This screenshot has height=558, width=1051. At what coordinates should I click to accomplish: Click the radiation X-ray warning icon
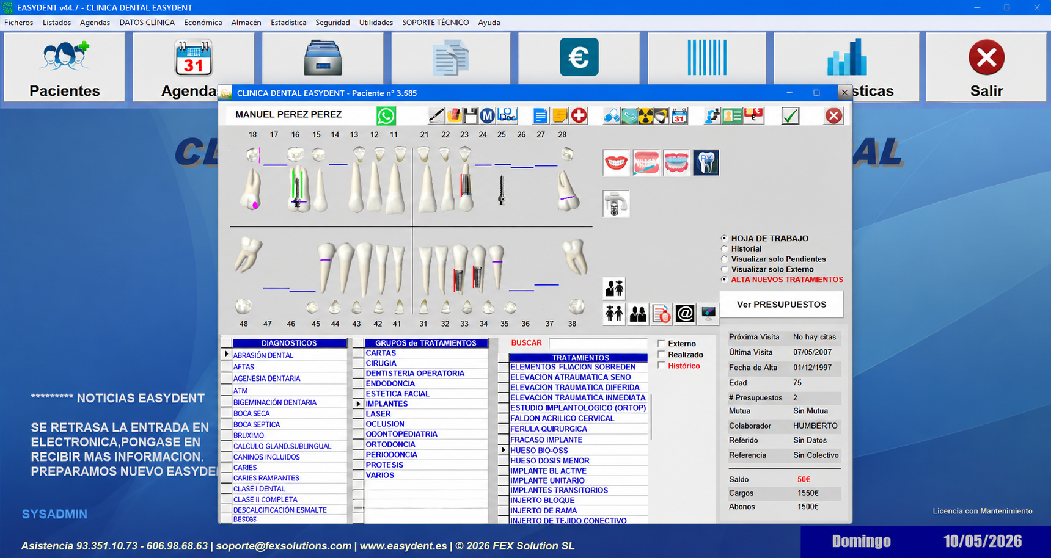[x=645, y=115]
